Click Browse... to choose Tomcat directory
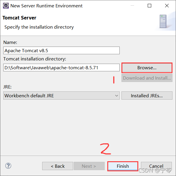176x176 pixels. click(x=147, y=68)
